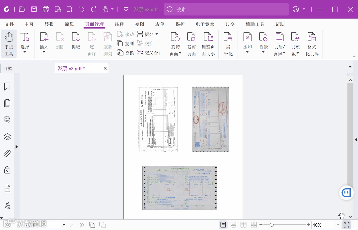Toggle fullscreen view in status bar
The height and width of the screenshot is (230, 358).
click(x=347, y=225)
